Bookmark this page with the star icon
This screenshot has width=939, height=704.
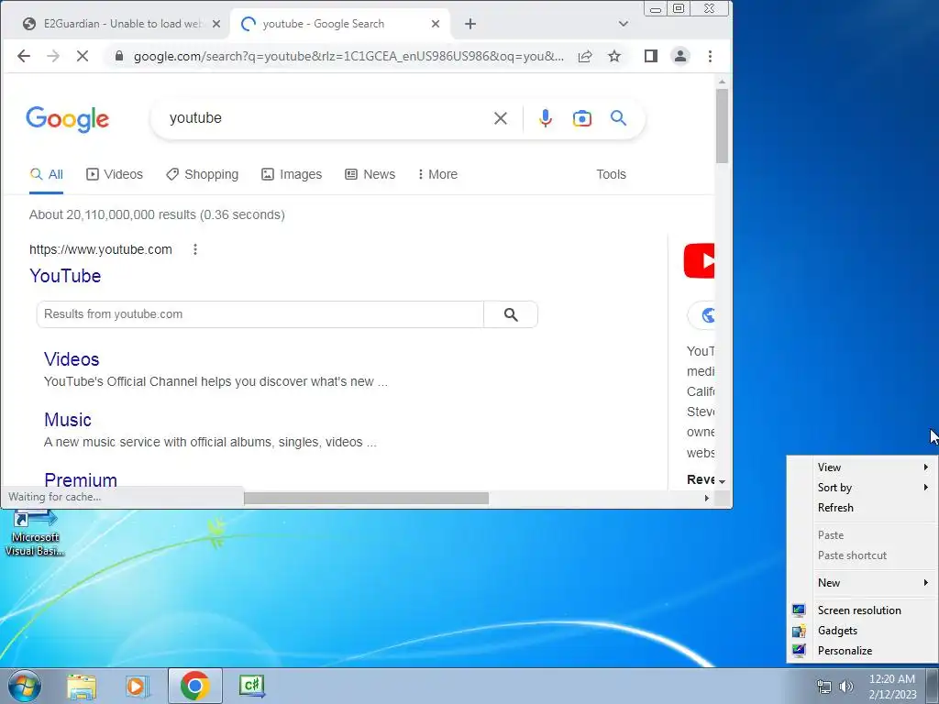click(614, 56)
